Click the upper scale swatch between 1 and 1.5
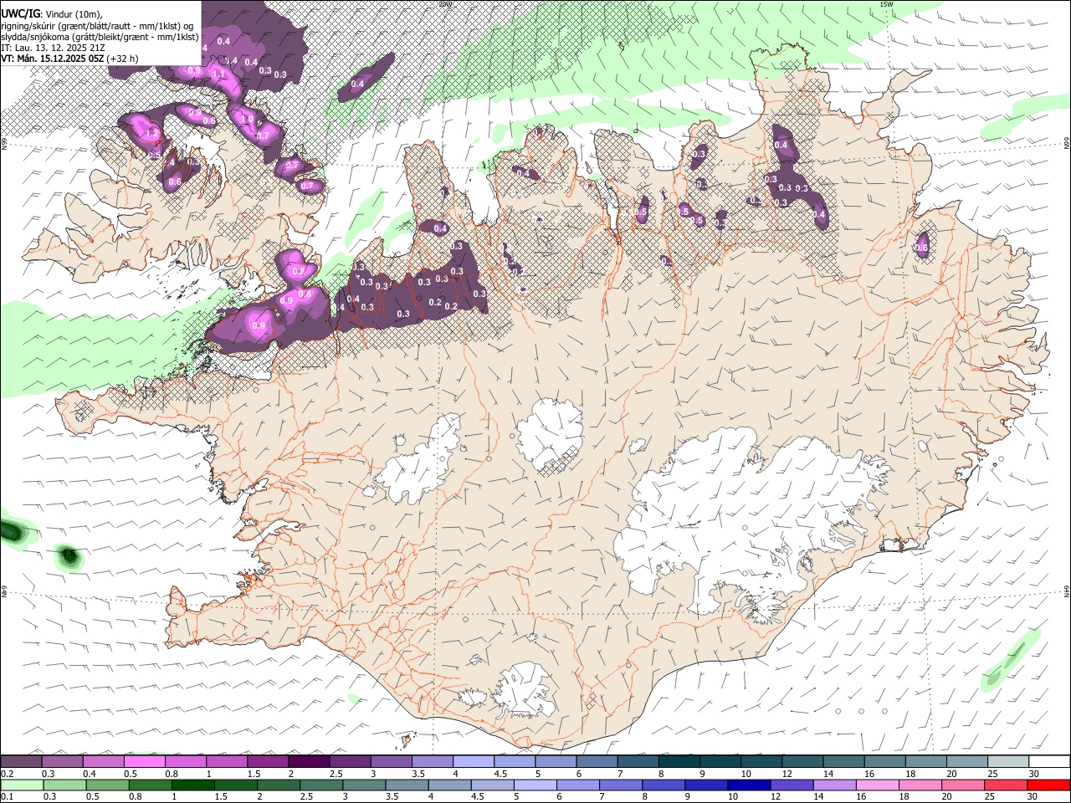1071x803 pixels. point(227,762)
